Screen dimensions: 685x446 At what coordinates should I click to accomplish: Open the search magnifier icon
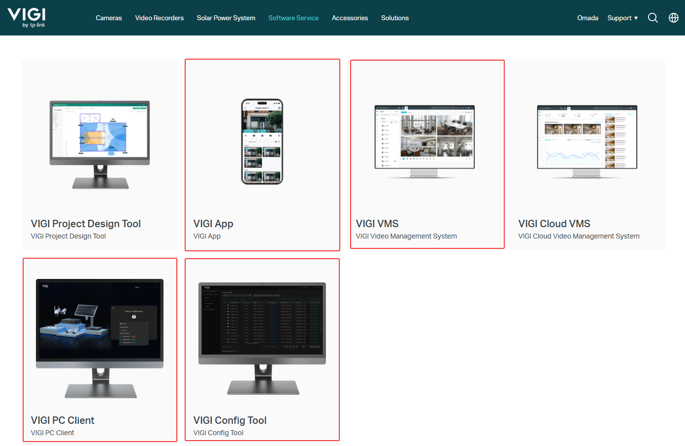(x=653, y=18)
